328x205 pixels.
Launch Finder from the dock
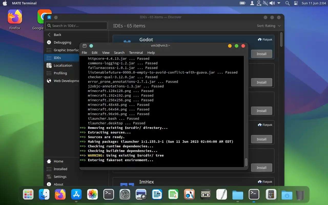(x=44, y=194)
